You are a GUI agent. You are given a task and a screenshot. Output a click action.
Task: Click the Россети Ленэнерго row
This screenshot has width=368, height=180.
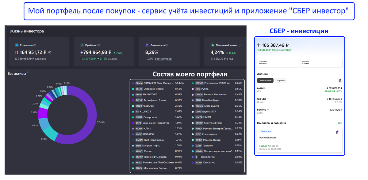coord(217,94)
